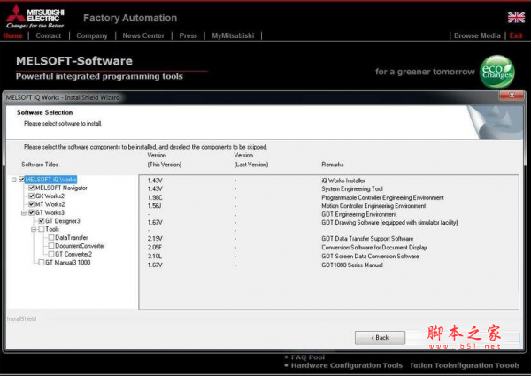The width and height of the screenshot is (531, 376).
Task: Open the News Center menu item
Action: pyautogui.click(x=142, y=36)
